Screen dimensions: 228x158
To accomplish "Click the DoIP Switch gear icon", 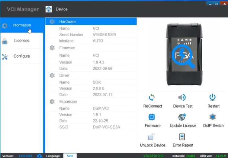I will tap(212, 117).
